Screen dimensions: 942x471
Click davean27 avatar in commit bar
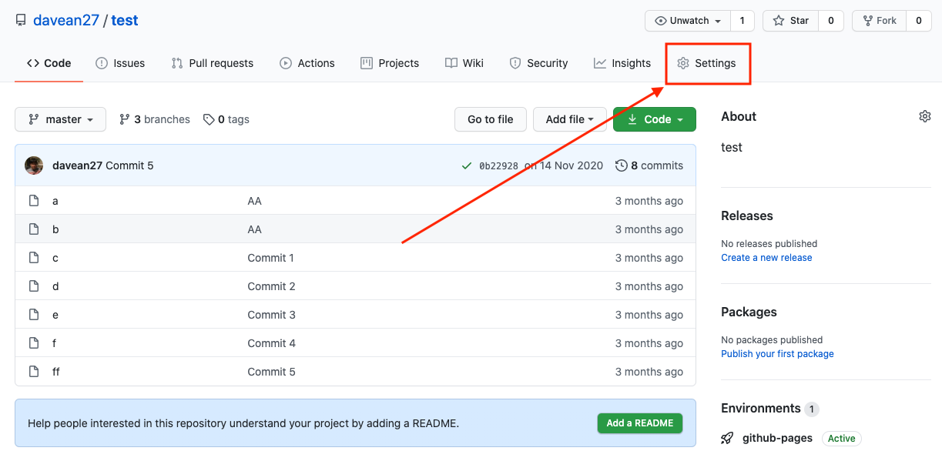pyautogui.click(x=34, y=165)
